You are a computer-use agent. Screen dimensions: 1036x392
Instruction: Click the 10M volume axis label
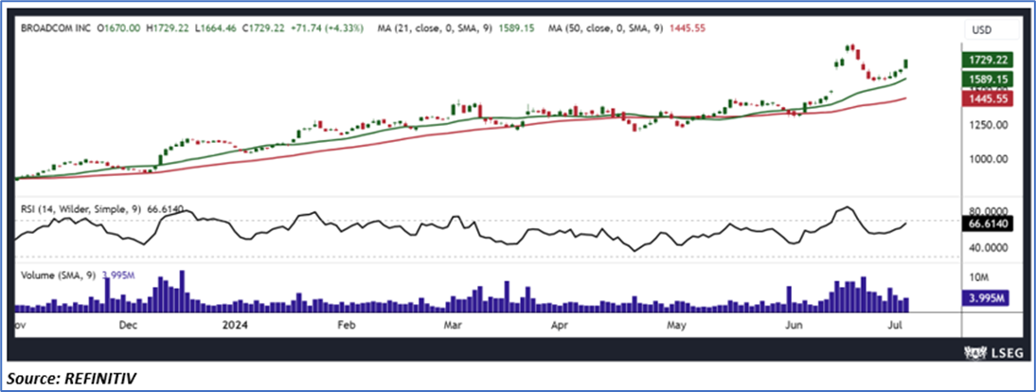pos(978,276)
